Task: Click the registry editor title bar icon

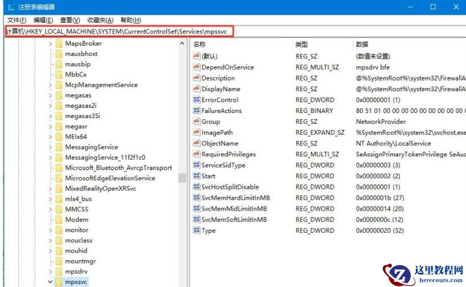Action: coord(11,7)
